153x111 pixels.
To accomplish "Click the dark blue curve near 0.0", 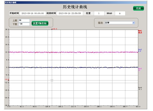I will 74,67.
